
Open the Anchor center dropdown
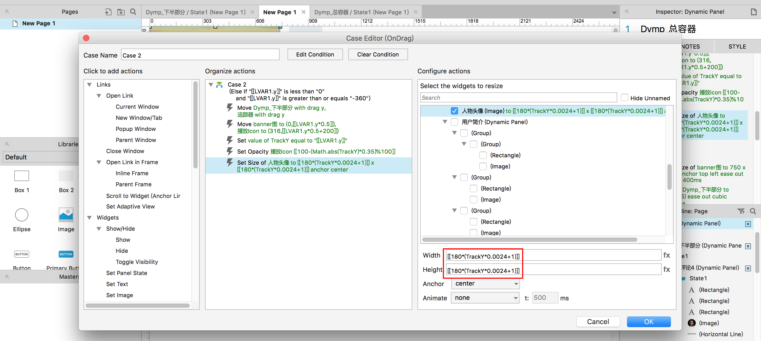[x=485, y=284]
